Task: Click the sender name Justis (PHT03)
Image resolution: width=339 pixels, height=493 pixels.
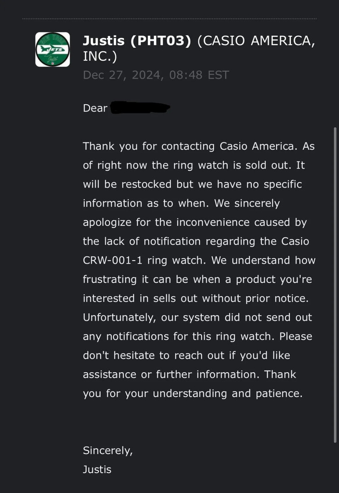Action: click(137, 40)
